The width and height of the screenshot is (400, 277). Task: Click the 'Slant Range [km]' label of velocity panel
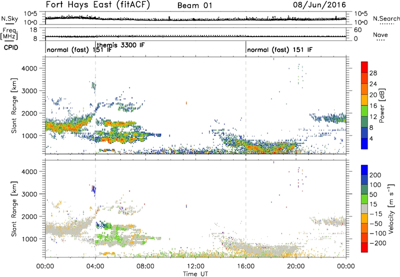pyautogui.click(x=13, y=209)
